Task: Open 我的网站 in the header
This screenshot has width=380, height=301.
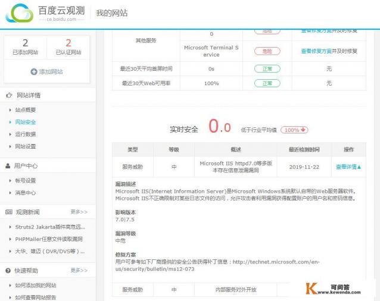Action: [112, 13]
